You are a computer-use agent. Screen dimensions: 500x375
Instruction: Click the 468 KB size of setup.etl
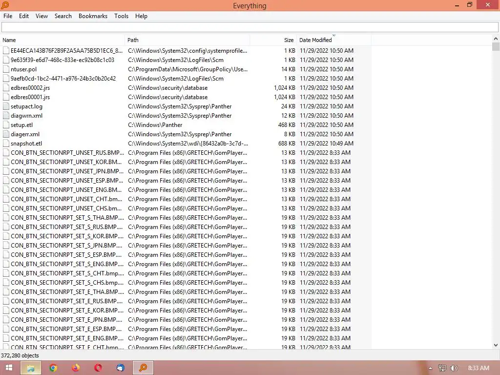tap(287, 125)
